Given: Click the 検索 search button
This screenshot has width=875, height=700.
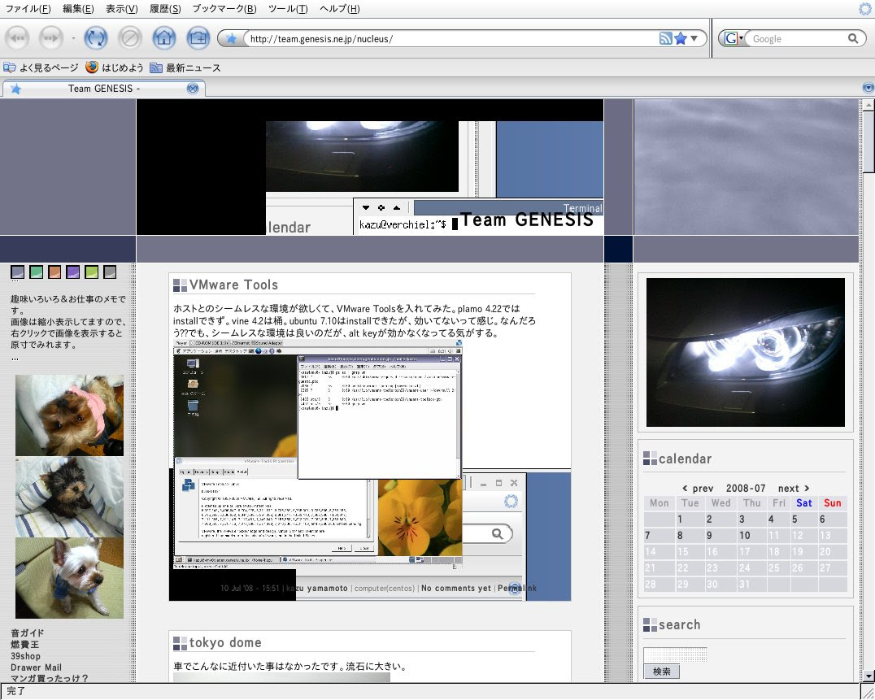Looking at the screenshot, I should pos(661,672).
